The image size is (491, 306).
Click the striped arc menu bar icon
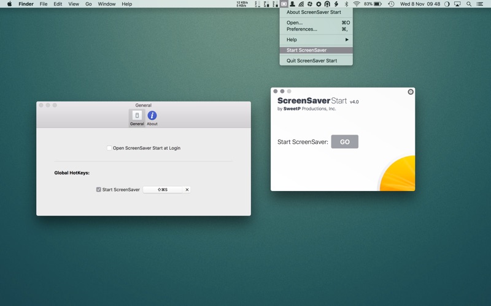tap(301, 4)
